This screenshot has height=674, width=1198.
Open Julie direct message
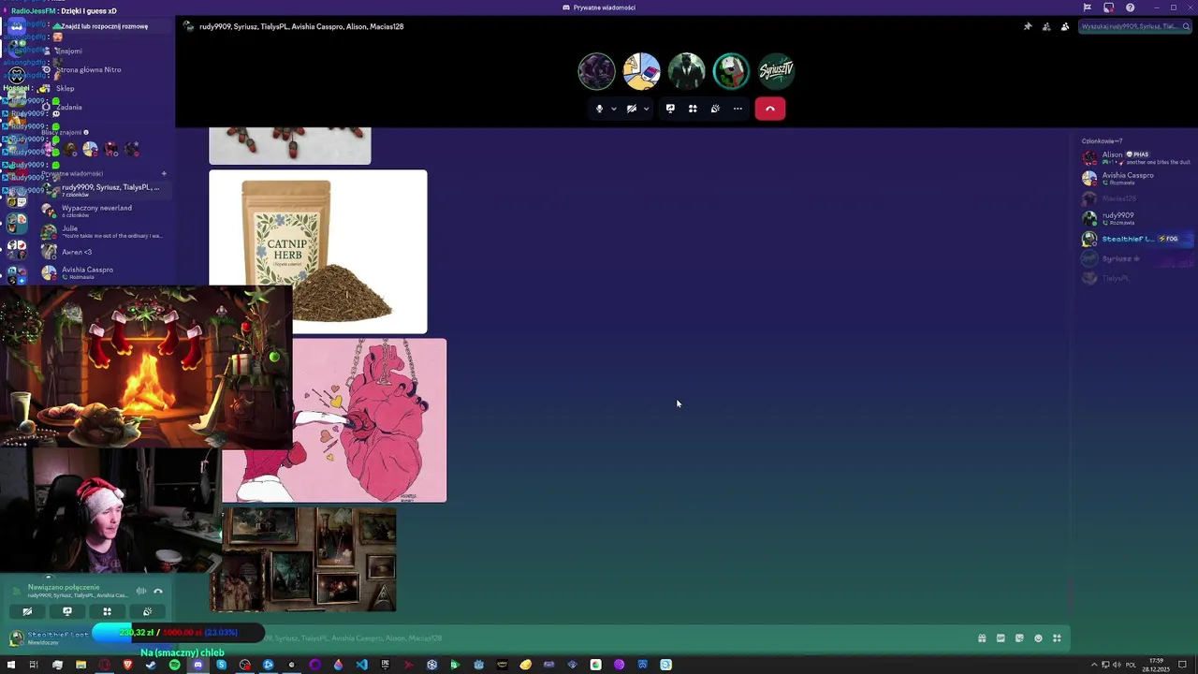tap(105, 231)
